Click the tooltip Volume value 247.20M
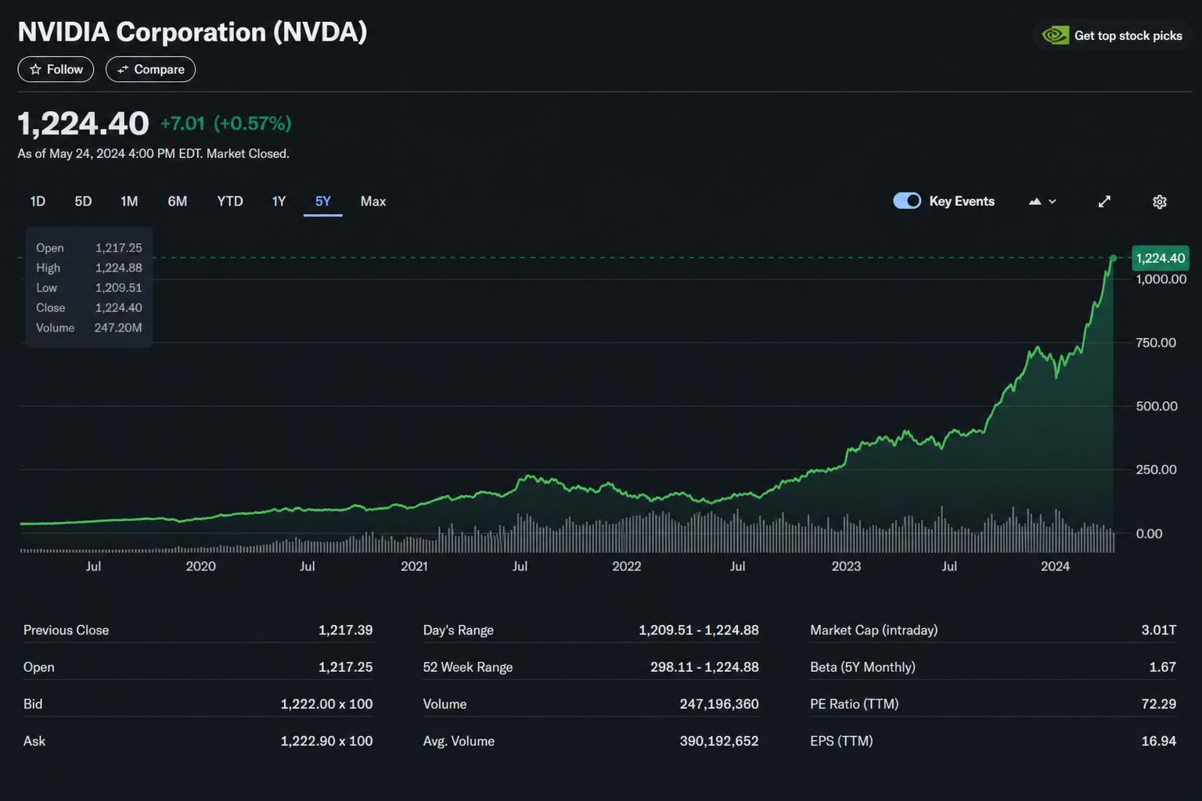 click(118, 328)
